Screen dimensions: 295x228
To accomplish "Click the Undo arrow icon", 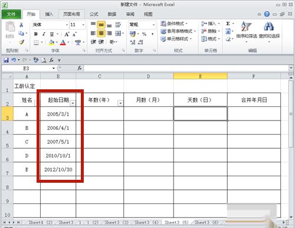I will [x=14, y=60].
